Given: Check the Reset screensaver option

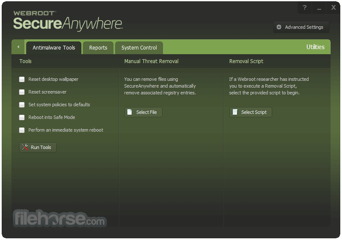Looking at the screenshot, I should coord(22,92).
